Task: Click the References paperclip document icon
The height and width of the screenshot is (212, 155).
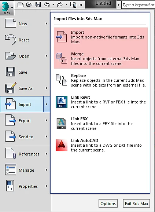Action: [11, 153]
